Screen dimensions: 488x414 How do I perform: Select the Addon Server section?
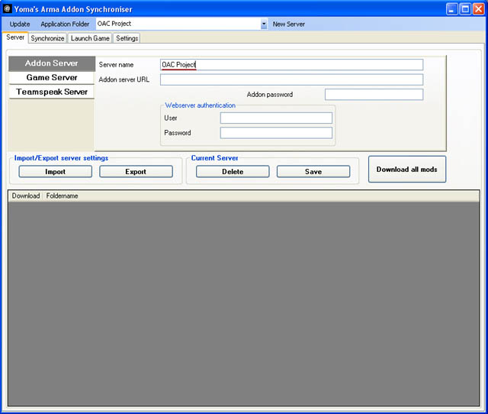[x=51, y=63]
